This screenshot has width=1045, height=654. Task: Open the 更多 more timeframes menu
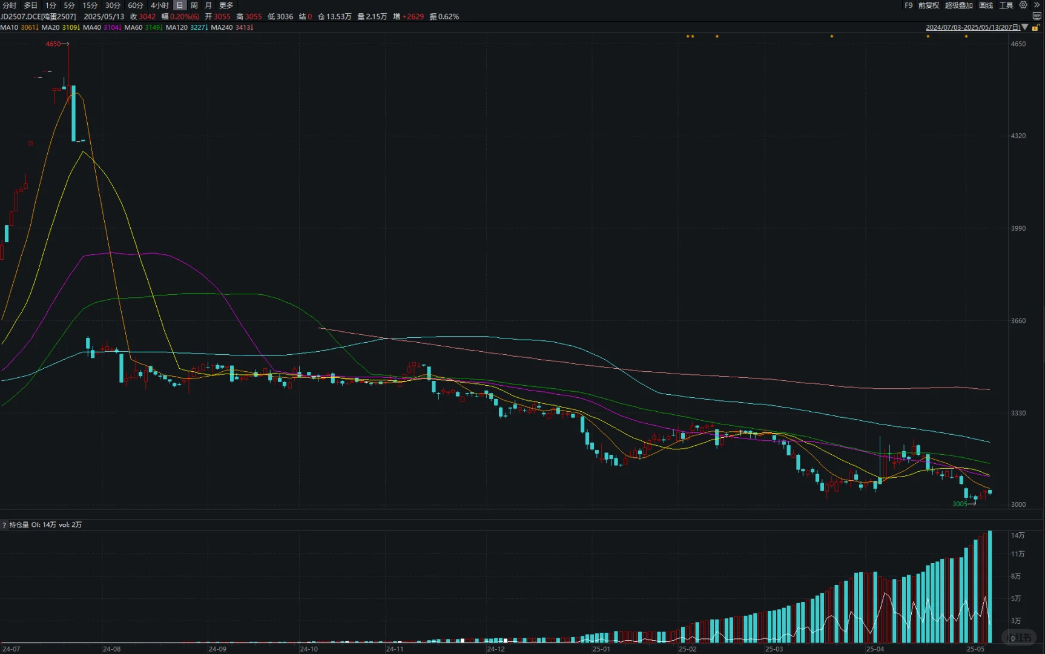tap(226, 5)
